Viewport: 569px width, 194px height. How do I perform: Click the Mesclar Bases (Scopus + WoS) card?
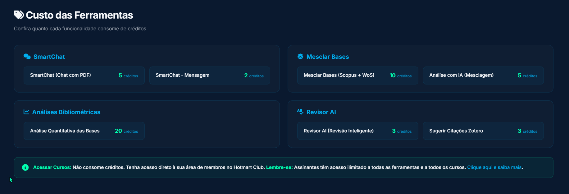click(357, 75)
